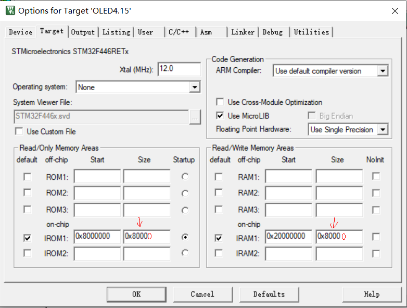Viewport: 407px width, 308px height.
Task: Open the Output tab
Action: tap(83, 32)
